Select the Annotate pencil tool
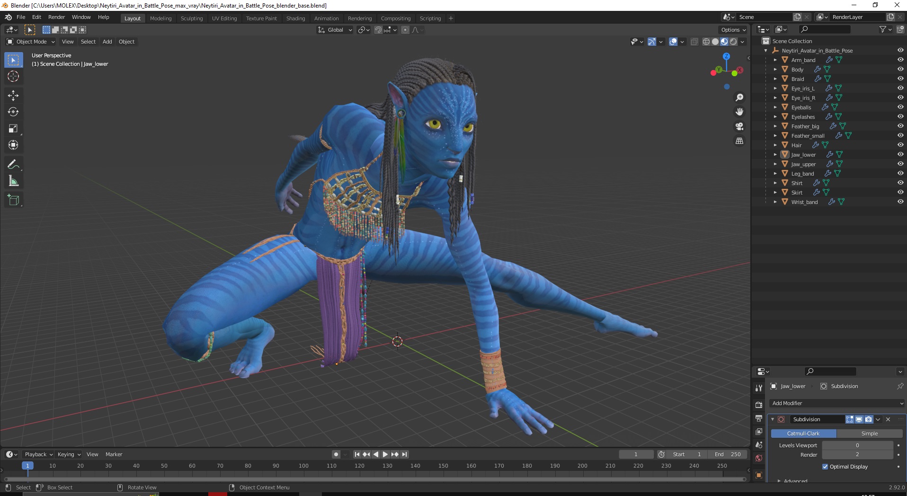The height and width of the screenshot is (496, 907). tap(13, 165)
